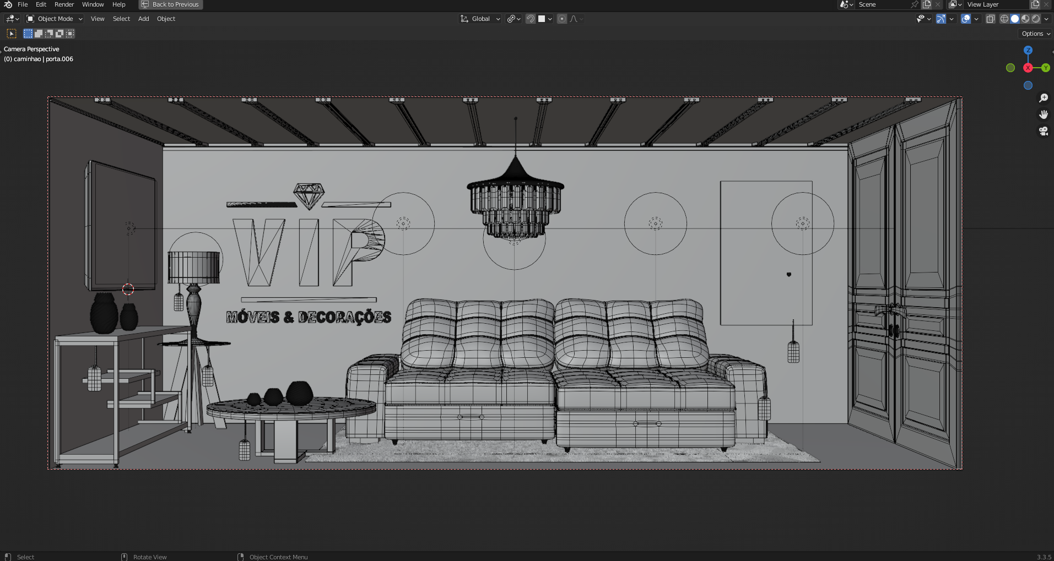Viewport: 1054px width, 561px height.
Task: Open the Global transform orientation dropdown
Action: 480,19
